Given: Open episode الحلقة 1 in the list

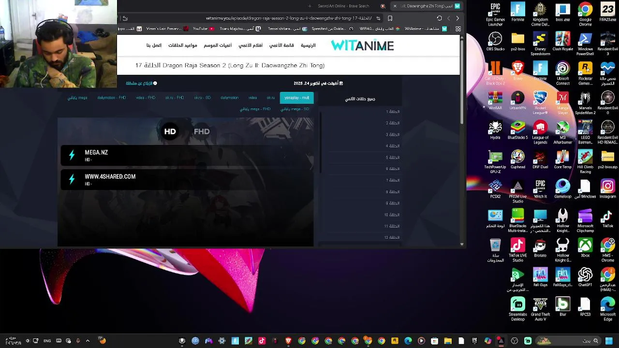Looking at the screenshot, I should (x=393, y=112).
